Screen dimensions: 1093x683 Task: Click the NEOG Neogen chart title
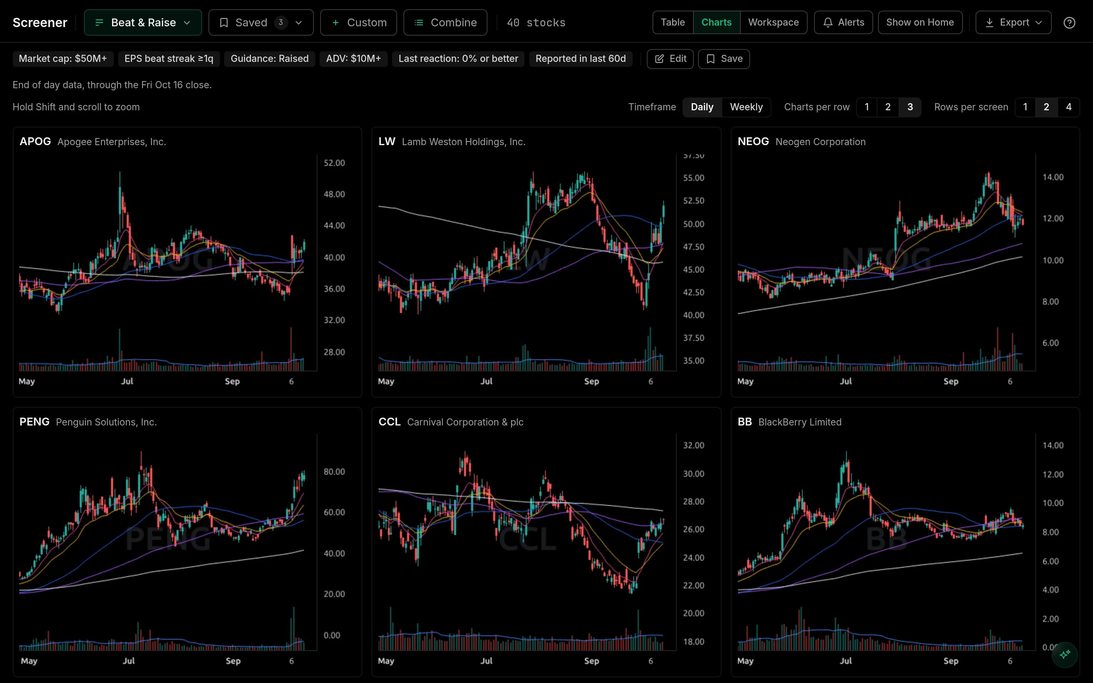(801, 142)
